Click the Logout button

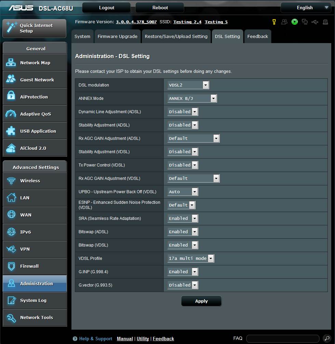click(107, 8)
